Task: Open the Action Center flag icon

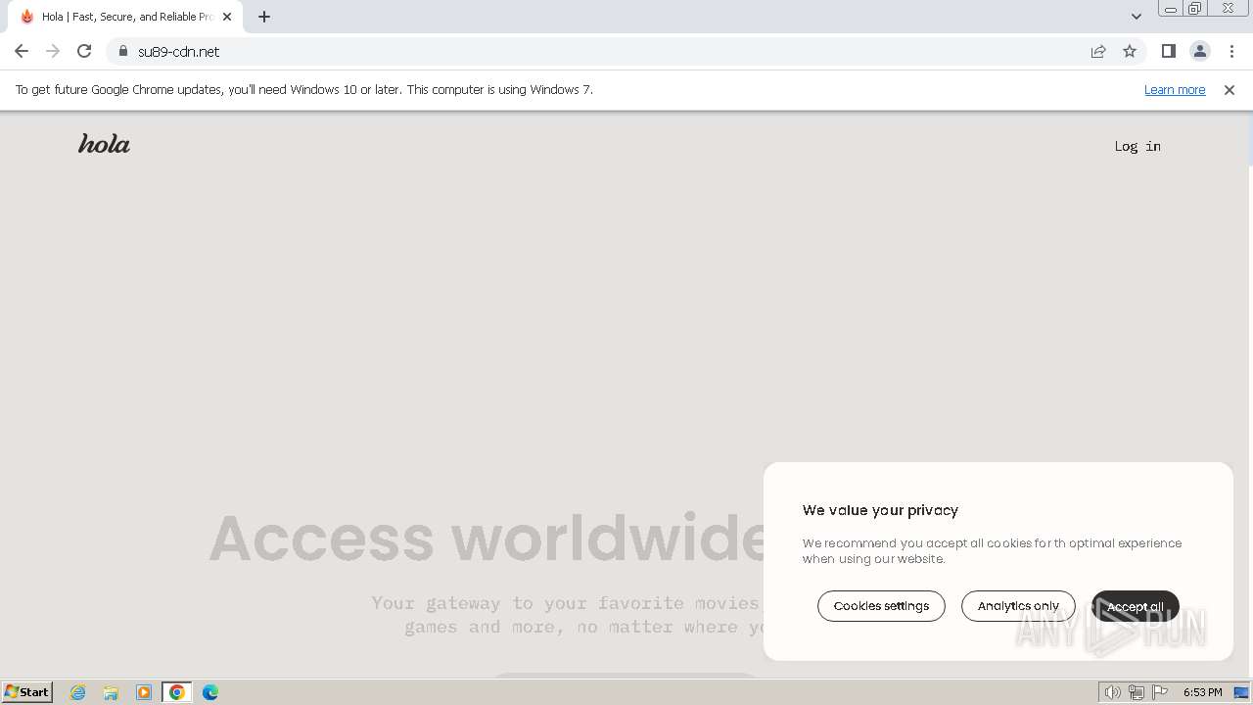Action: coord(1160,692)
